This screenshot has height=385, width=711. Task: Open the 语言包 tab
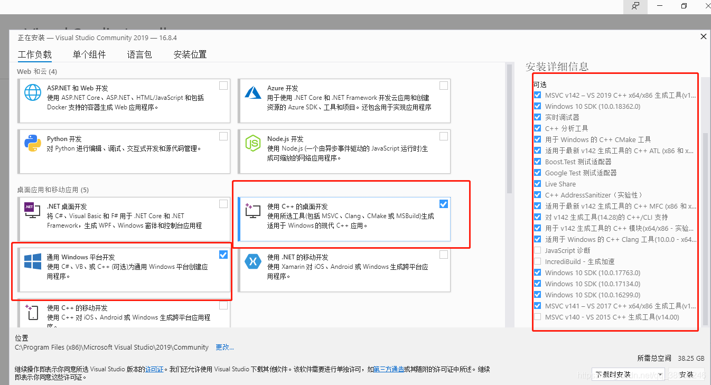(x=139, y=54)
